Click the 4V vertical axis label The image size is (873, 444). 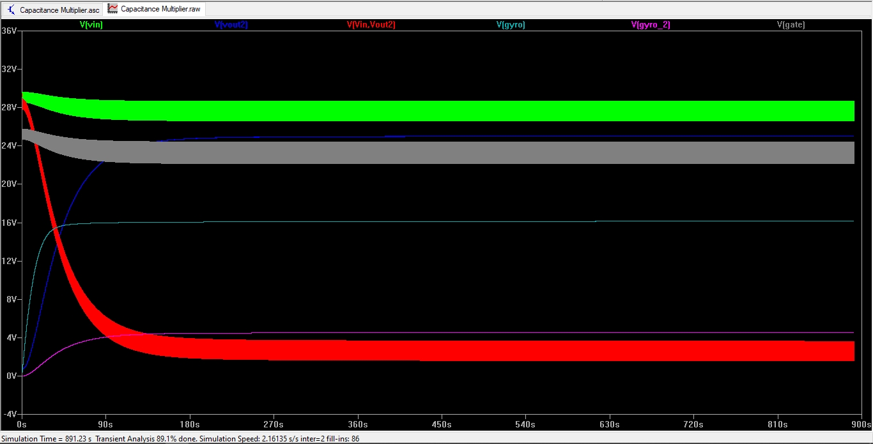click(11, 337)
